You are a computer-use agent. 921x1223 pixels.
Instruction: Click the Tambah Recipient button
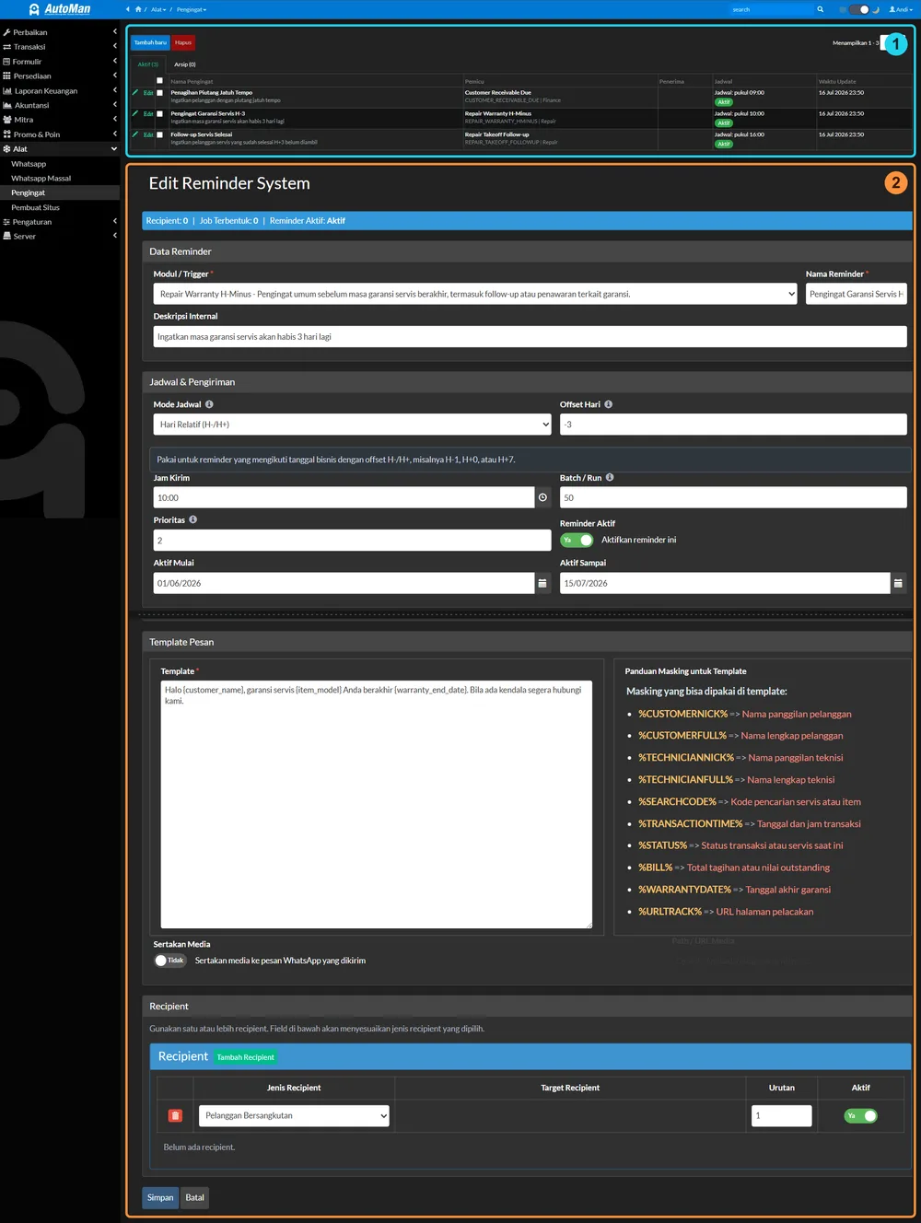245,1057
